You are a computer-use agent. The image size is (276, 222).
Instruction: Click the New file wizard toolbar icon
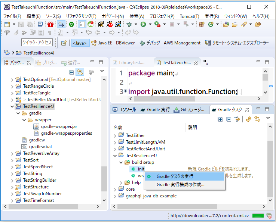pos(7,24)
